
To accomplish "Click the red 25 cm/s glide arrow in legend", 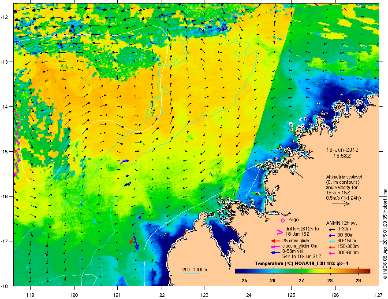I will 276,241.
